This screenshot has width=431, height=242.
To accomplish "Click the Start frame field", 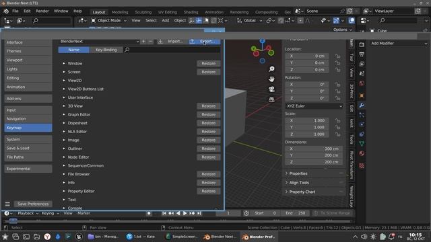I will pyautogui.click(x=265, y=213).
